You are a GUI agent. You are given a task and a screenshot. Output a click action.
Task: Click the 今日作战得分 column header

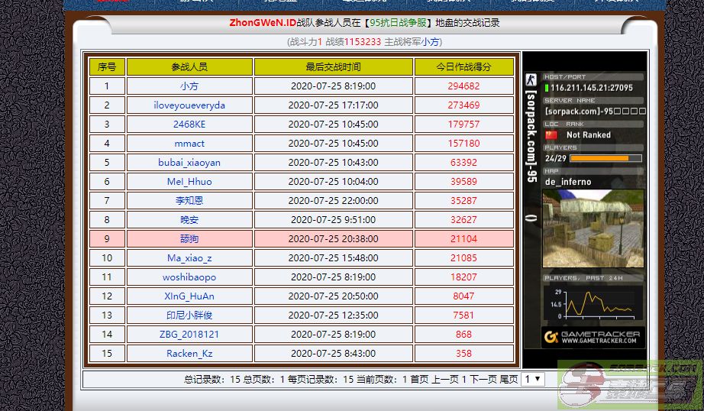[463, 67]
